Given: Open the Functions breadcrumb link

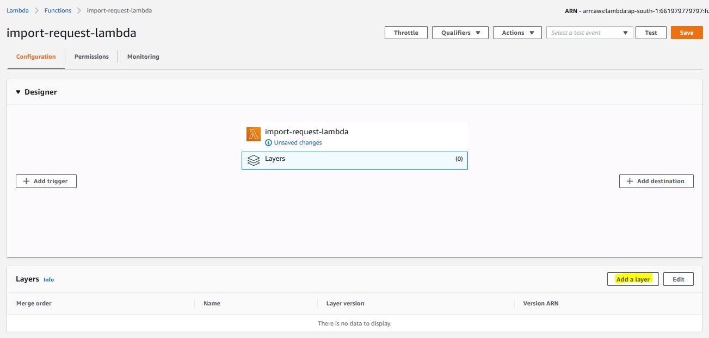Looking at the screenshot, I should [x=58, y=10].
